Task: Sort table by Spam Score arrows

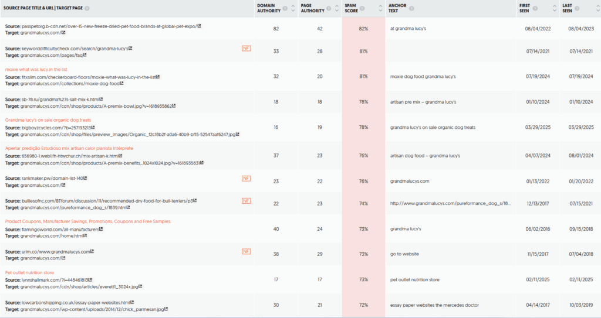Action: coord(380,8)
